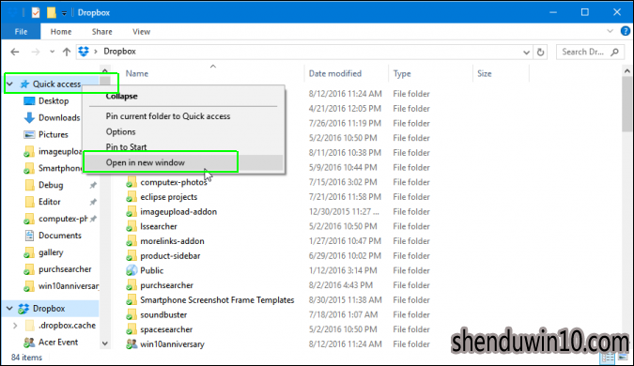
Task: Sort by the Type column header
Action: click(402, 73)
